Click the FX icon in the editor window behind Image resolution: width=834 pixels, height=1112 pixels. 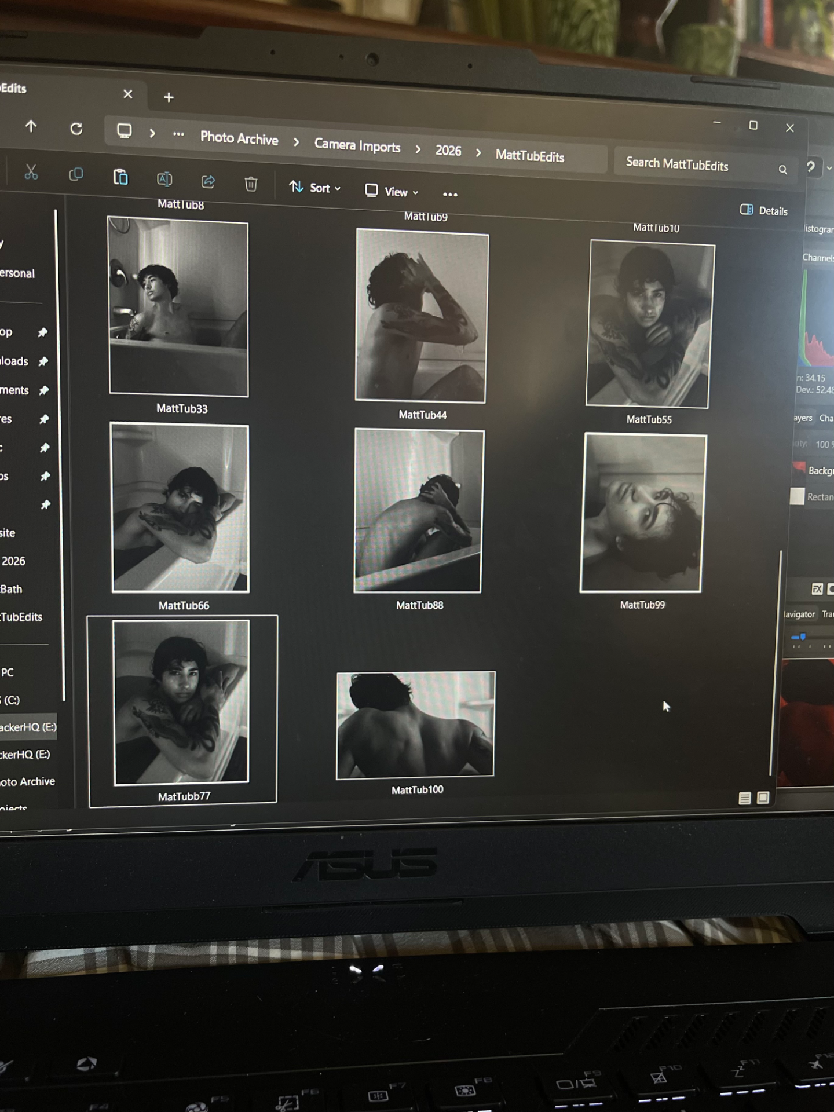click(817, 589)
